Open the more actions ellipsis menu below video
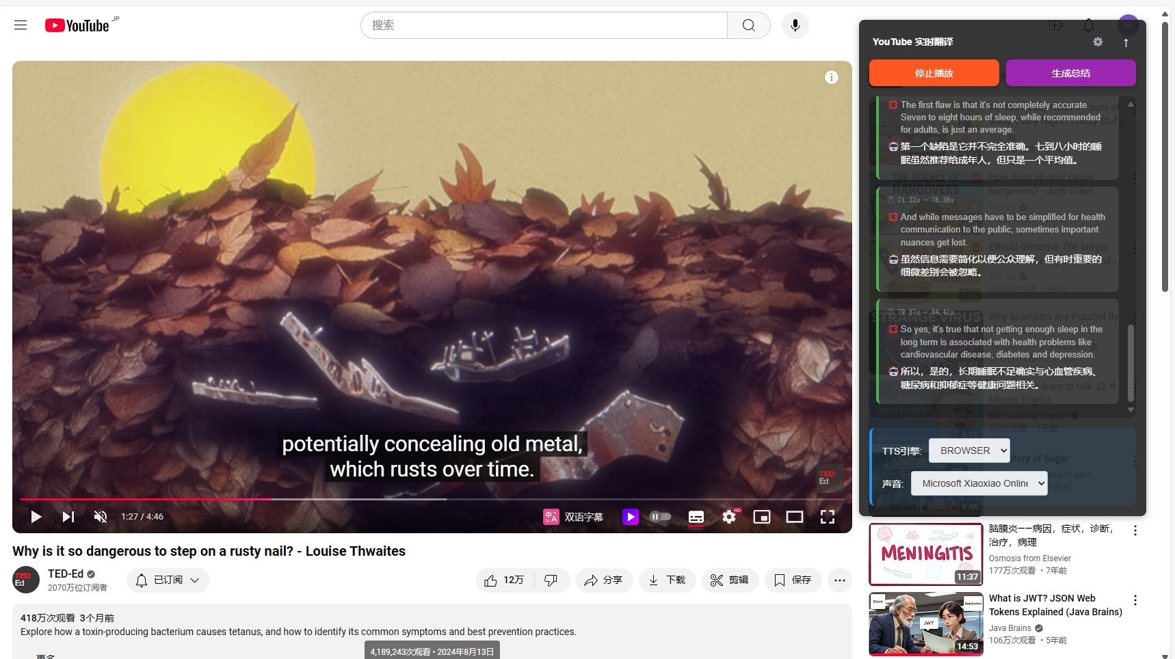The width and height of the screenshot is (1175, 659). pos(840,580)
